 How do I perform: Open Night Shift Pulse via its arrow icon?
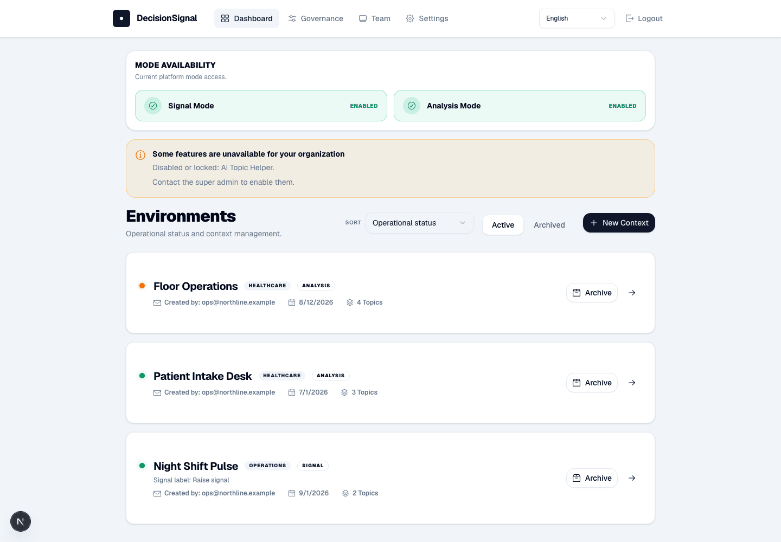632,478
